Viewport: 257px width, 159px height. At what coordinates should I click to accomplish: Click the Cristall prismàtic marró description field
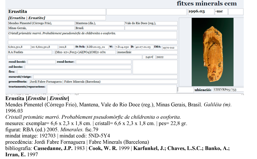[93, 35]
